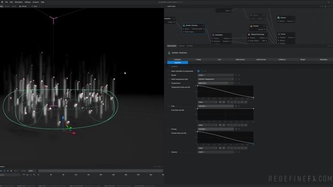The height and width of the screenshot is (187, 333).
Task: Select the Injection sub-tab
Action: (x=177, y=62)
